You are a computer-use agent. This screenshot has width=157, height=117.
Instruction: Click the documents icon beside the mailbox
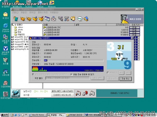click(92, 93)
